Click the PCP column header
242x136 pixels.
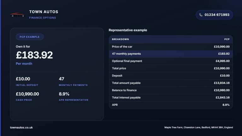[x=227, y=39]
